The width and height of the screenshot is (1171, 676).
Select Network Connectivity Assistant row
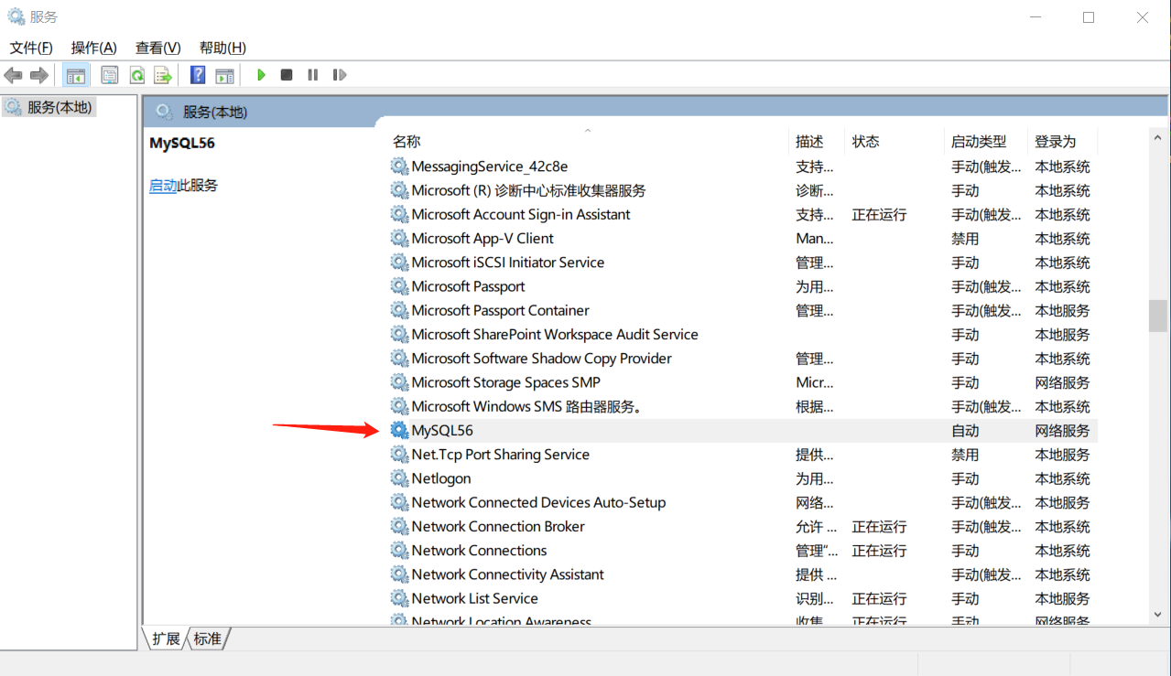click(x=742, y=574)
